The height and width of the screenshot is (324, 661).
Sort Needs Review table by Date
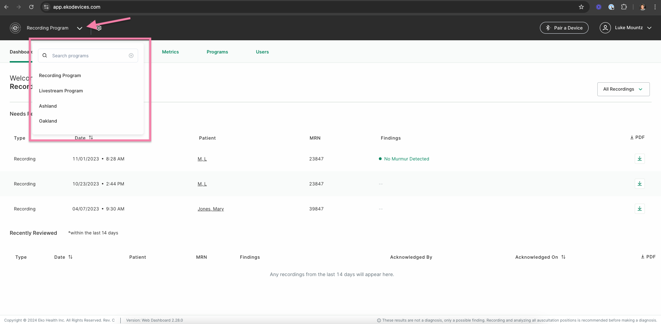click(91, 138)
